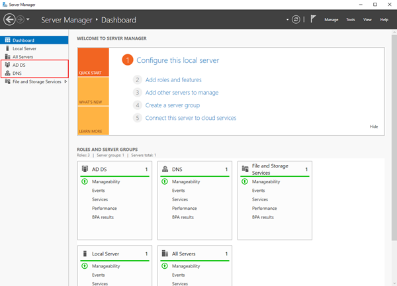The width and height of the screenshot is (397, 286).
Task: Open Events in the Local Server tile
Action: click(x=98, y=275)
